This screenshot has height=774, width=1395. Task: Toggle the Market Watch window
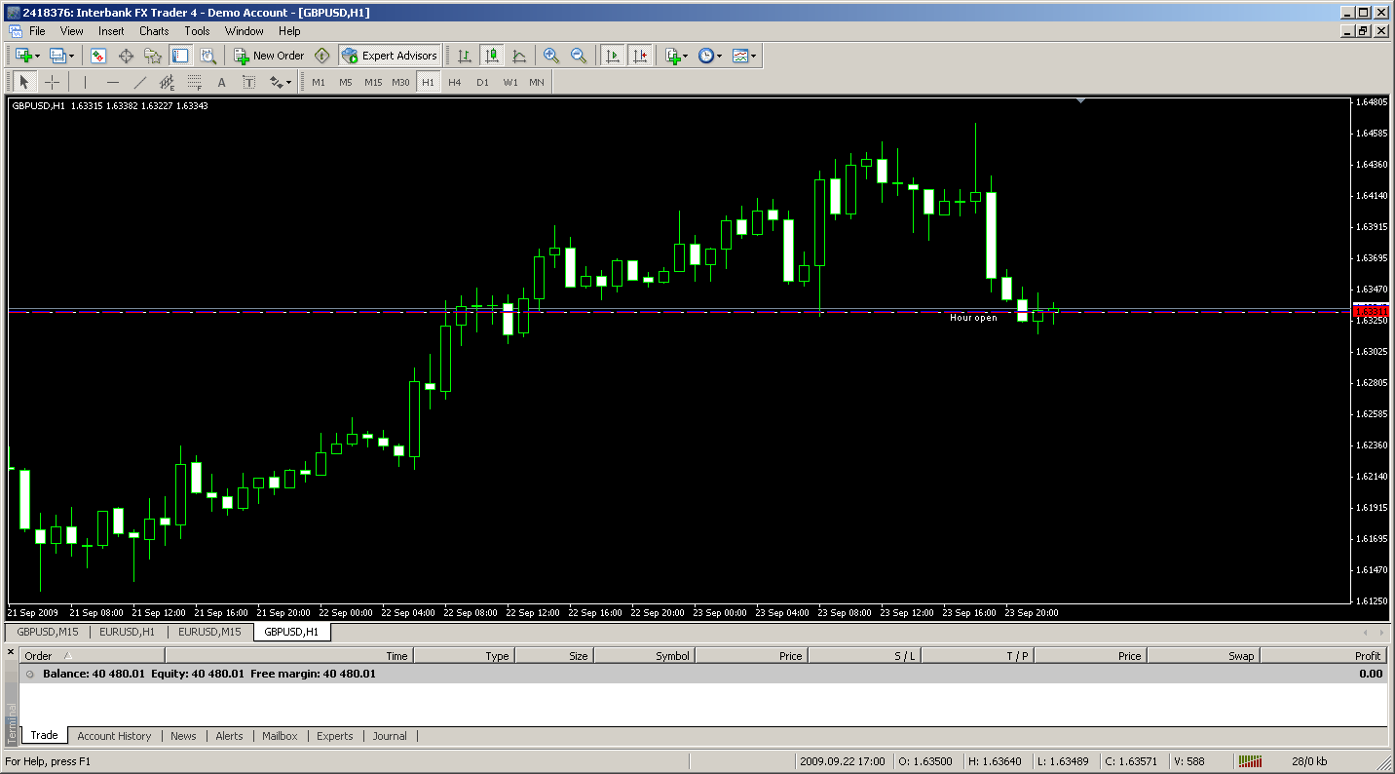(98, 56)
